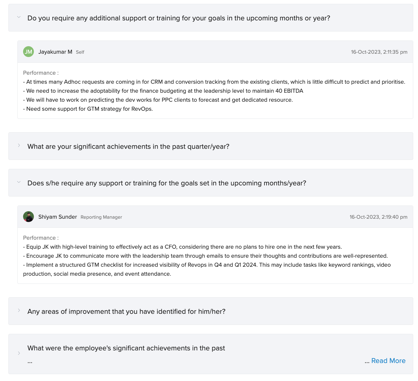The width and height of the screenshot is (418, 381).
Task: Click the 'Does s/he require any support' question title
Action: [167, 183]
